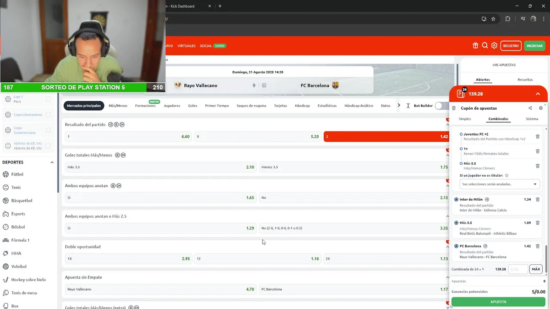550x309 pixels.
Task: Open a new browser tab
Action: point(220,6)
